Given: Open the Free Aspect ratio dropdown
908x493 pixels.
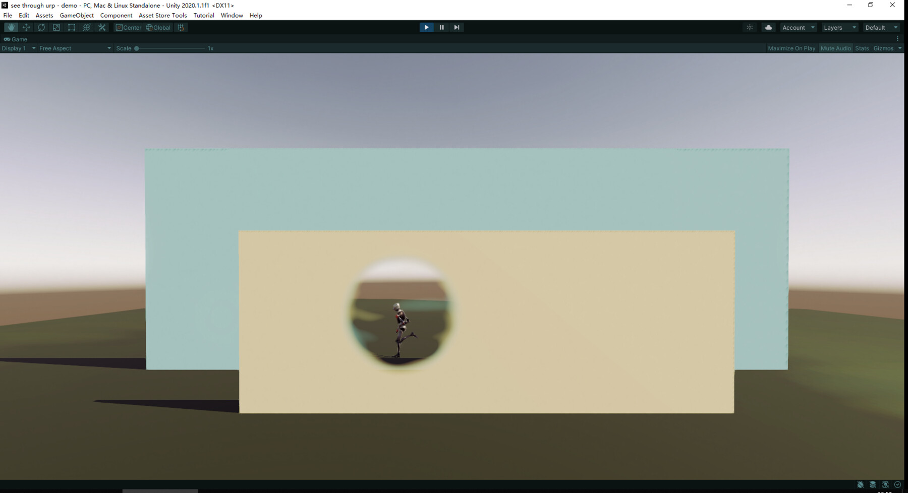Looking at the screenshot, I should pyautogui.click(x=75, y=48).
